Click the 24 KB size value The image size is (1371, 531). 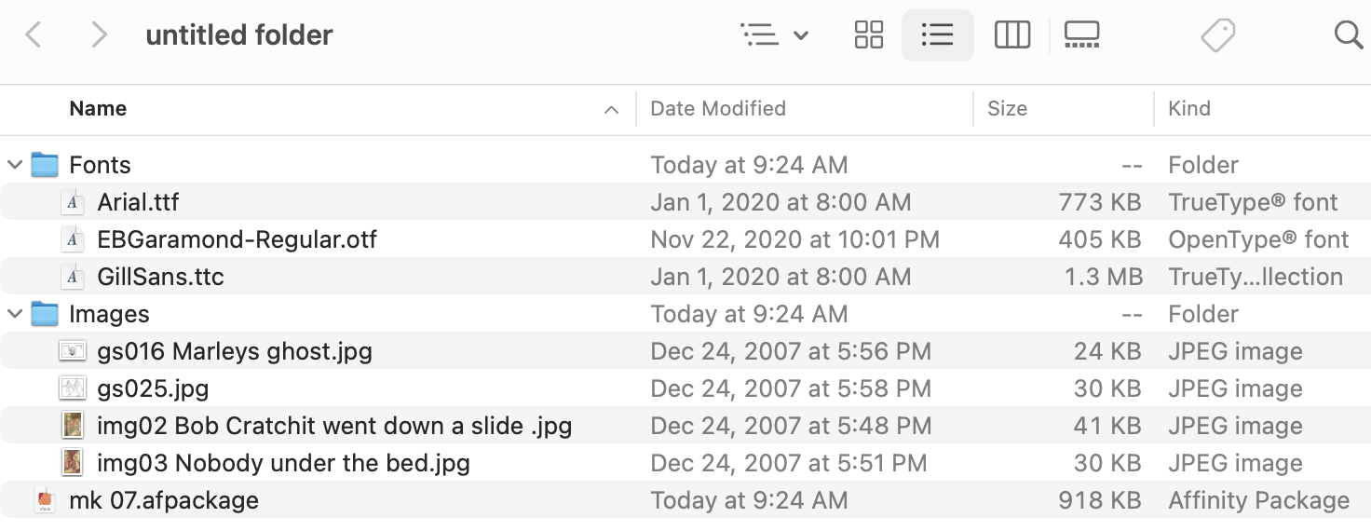[x=1107, y=351]
